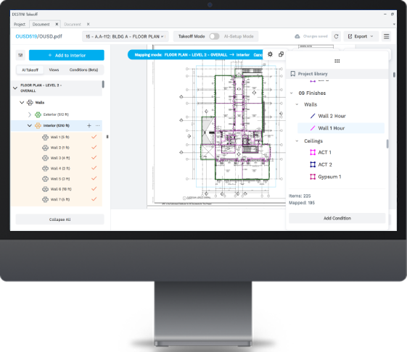Switch to the Project tab

[20, 25]
